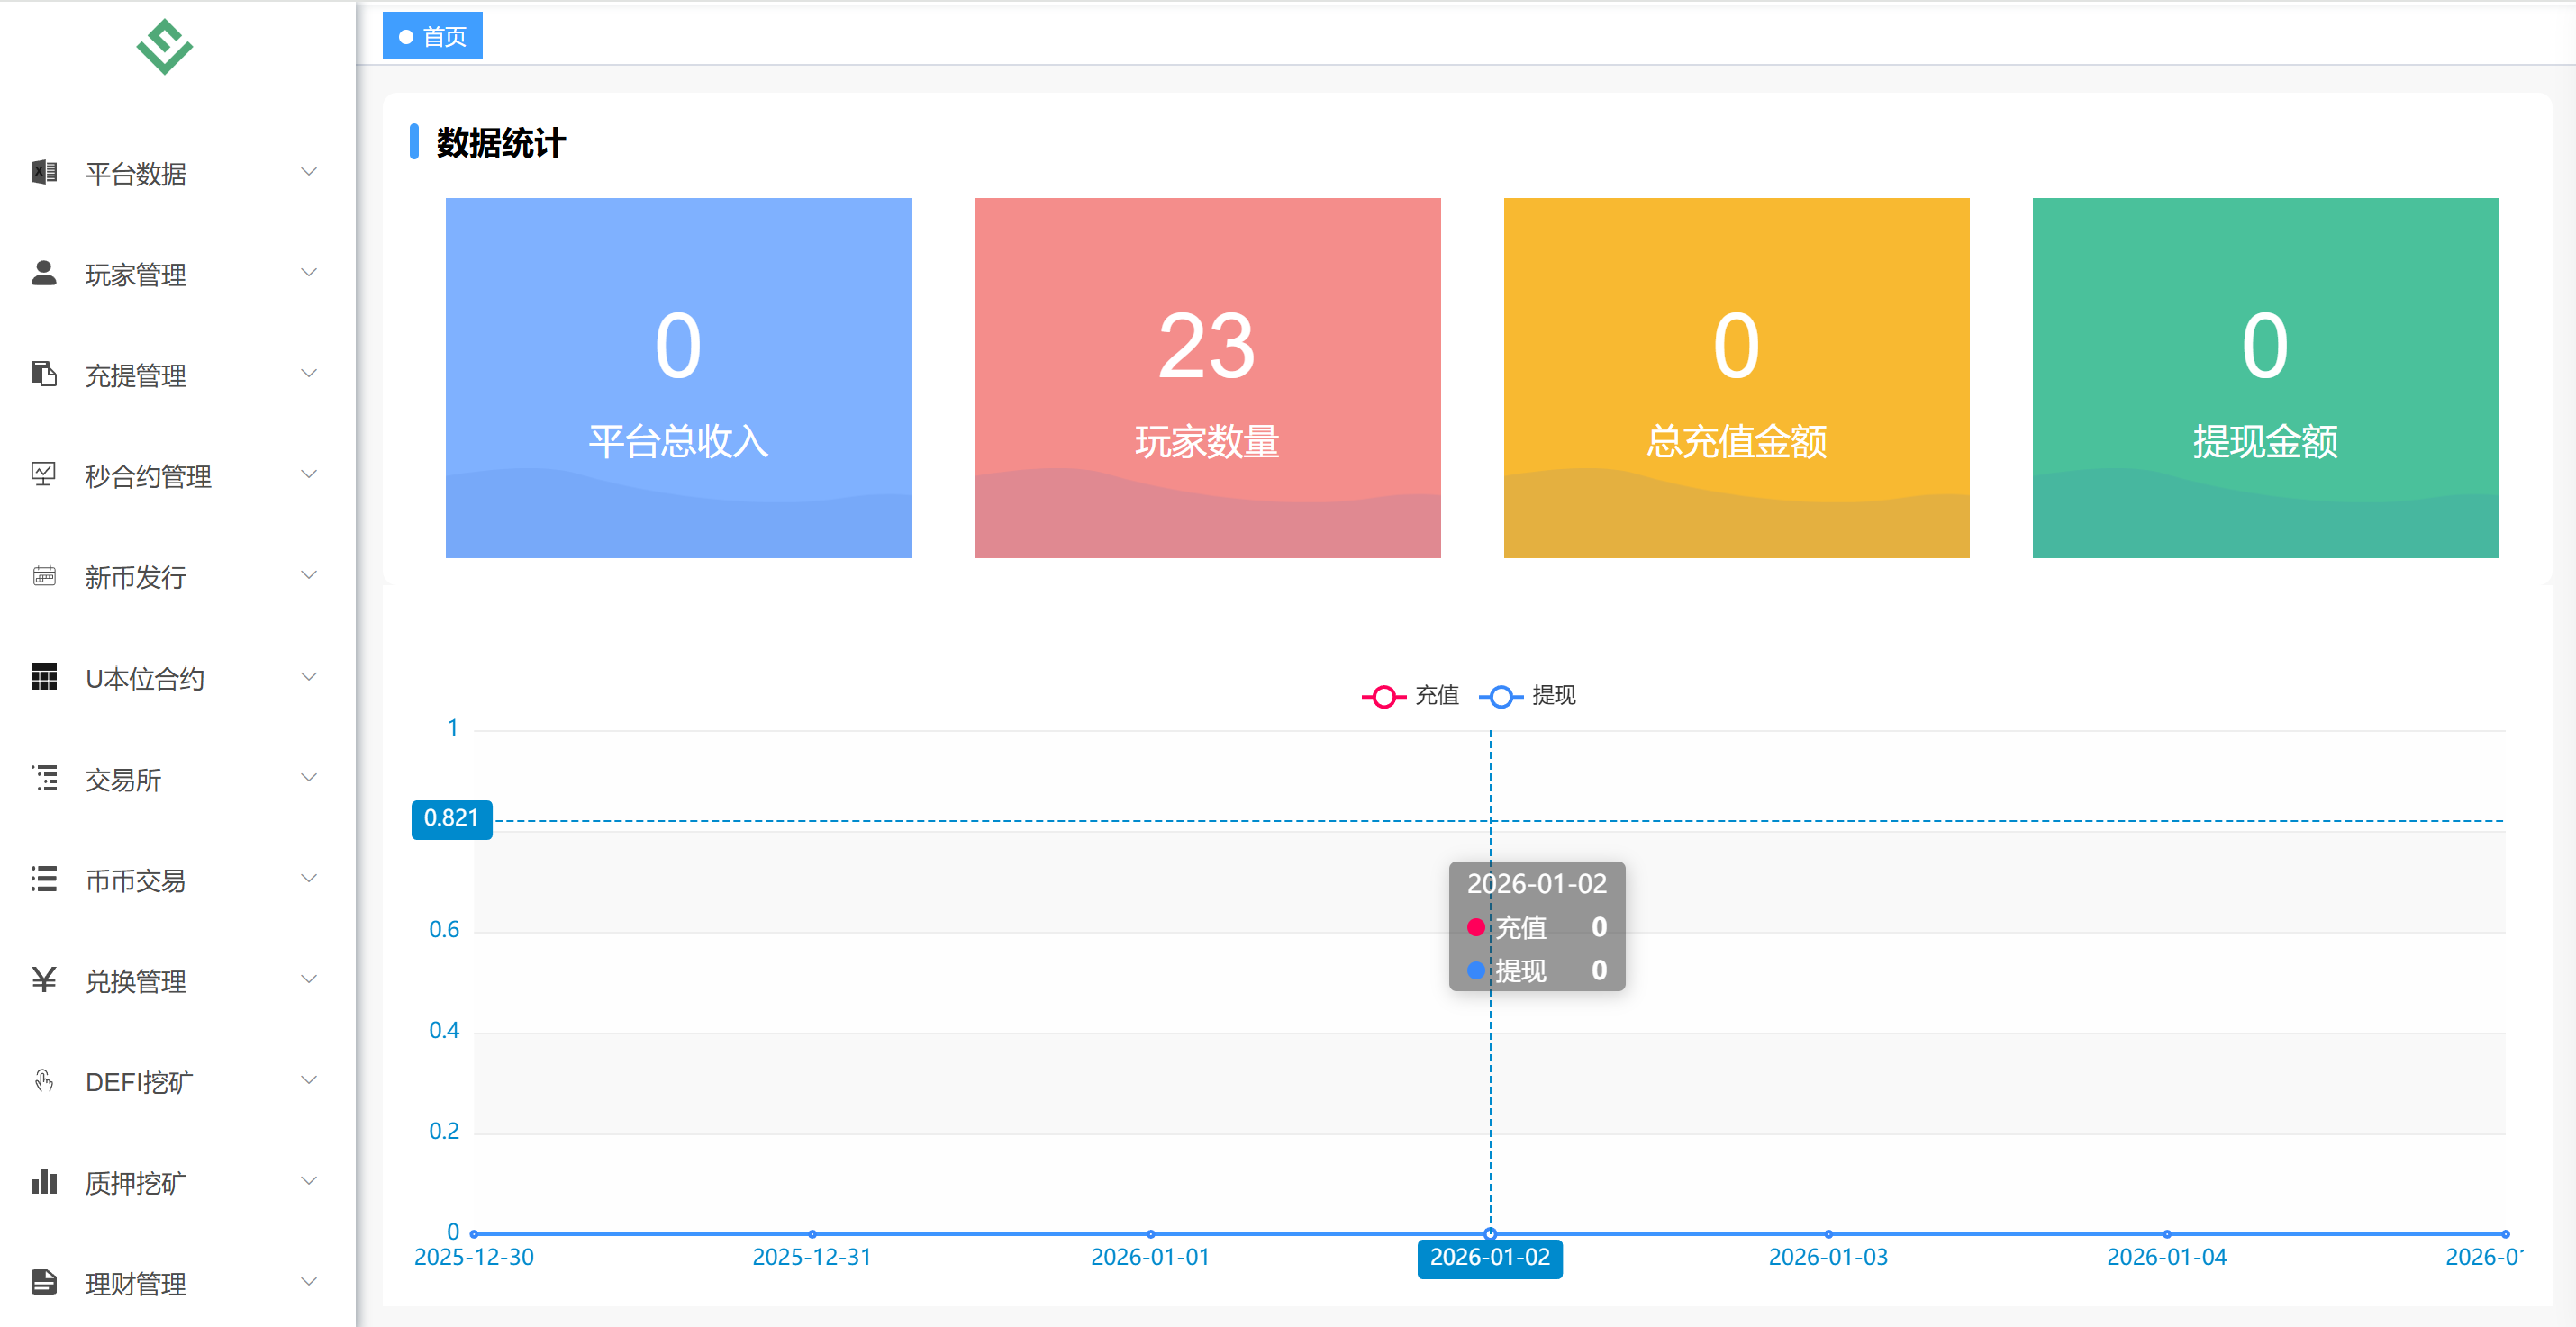Click the 兑换管理 yen icon
This screenshot has height=1327, width=2576.
[43, 980]
